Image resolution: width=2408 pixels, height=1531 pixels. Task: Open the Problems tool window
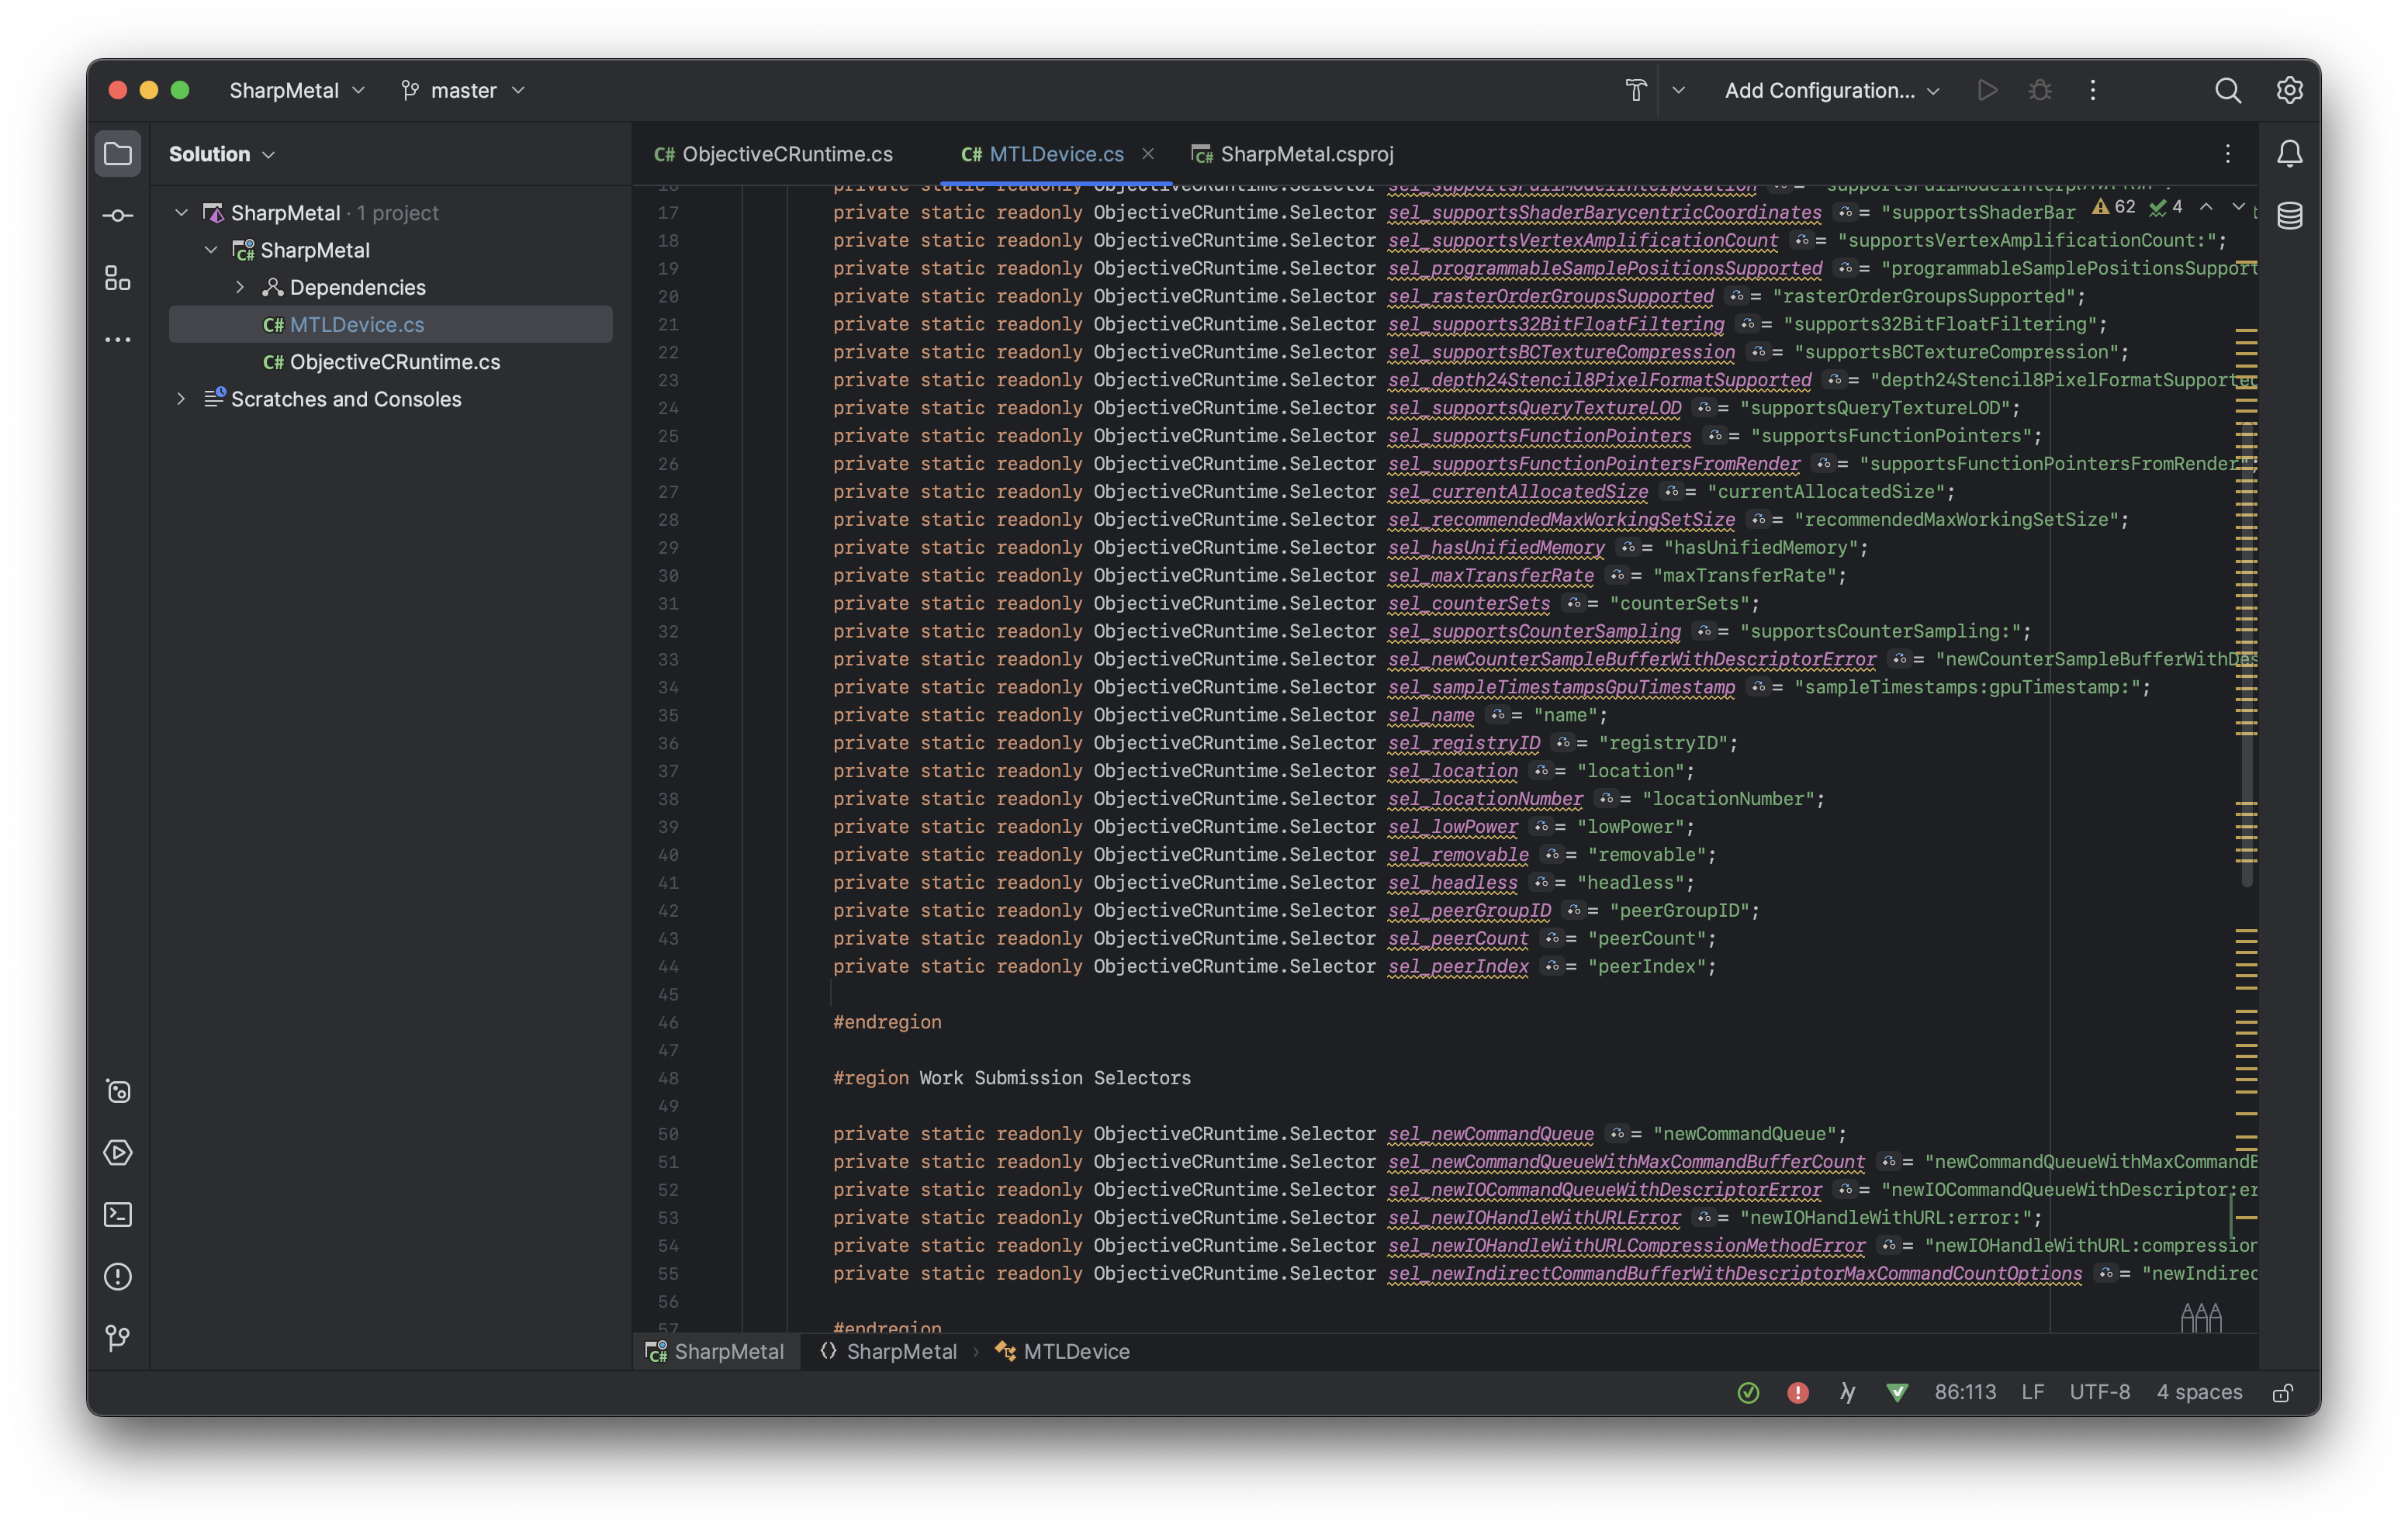point(118,1277)
